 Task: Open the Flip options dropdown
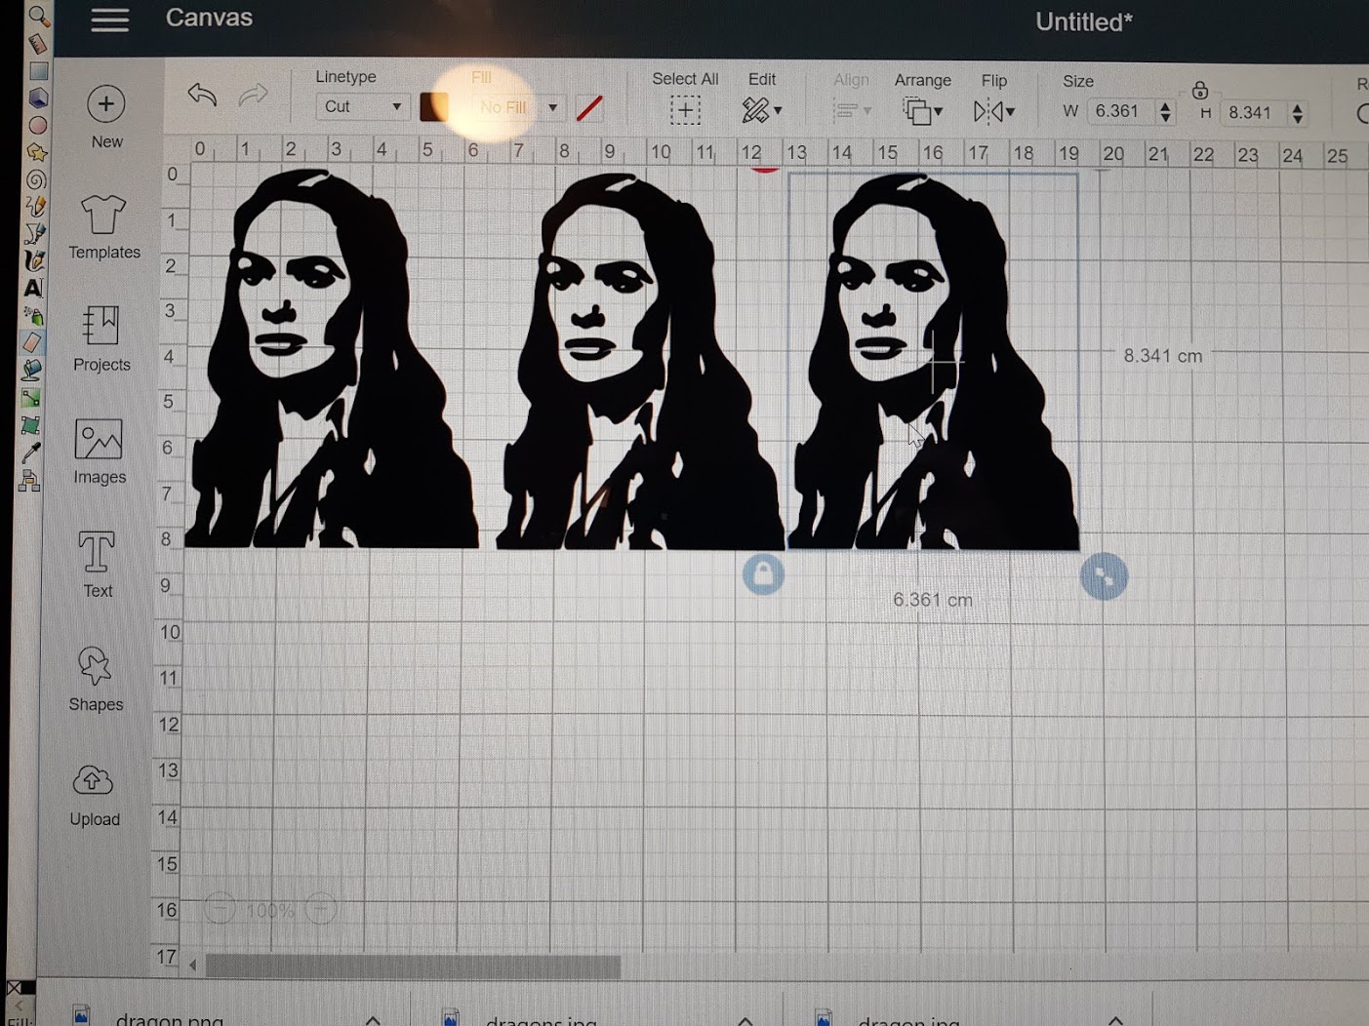pos(994,112)
